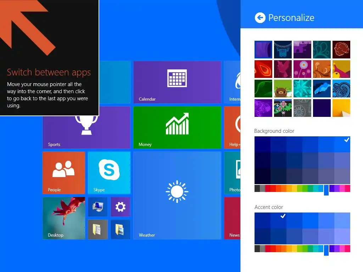
Task: Set accent hue slider to purple
Action: [337, 249]
